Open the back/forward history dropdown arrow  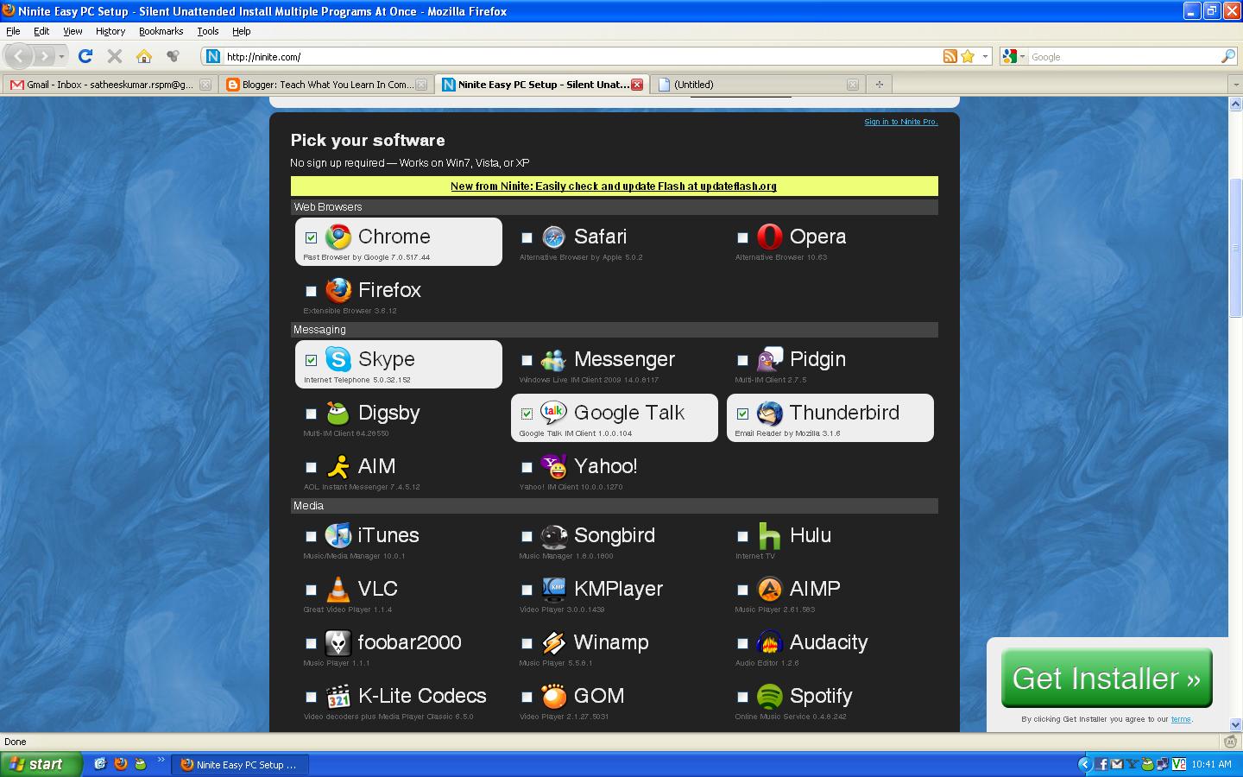point(61,57)
